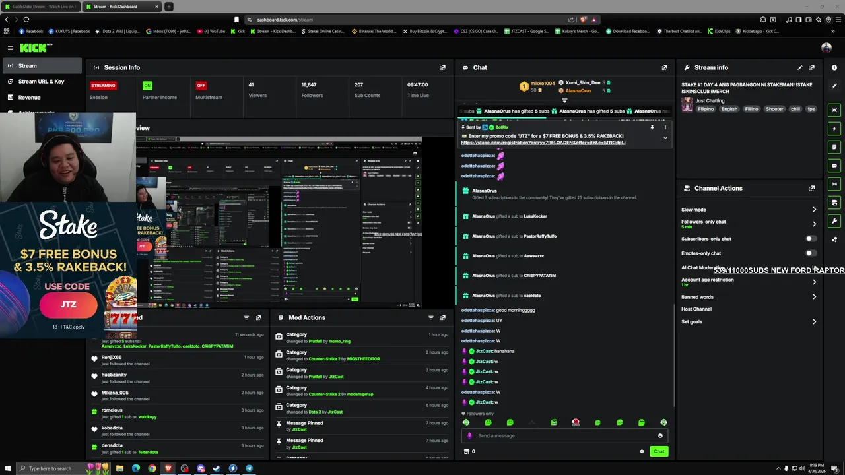This screenshot has height=475, width=845.
Task: Toggle the notes widget icon in sidebar
Action: click(834, 147)
